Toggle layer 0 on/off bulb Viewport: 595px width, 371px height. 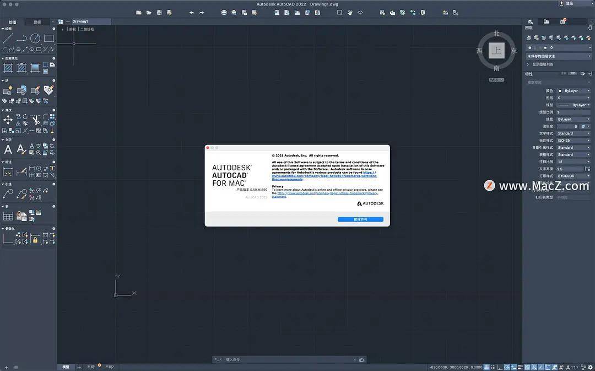(x=530, y=48)
